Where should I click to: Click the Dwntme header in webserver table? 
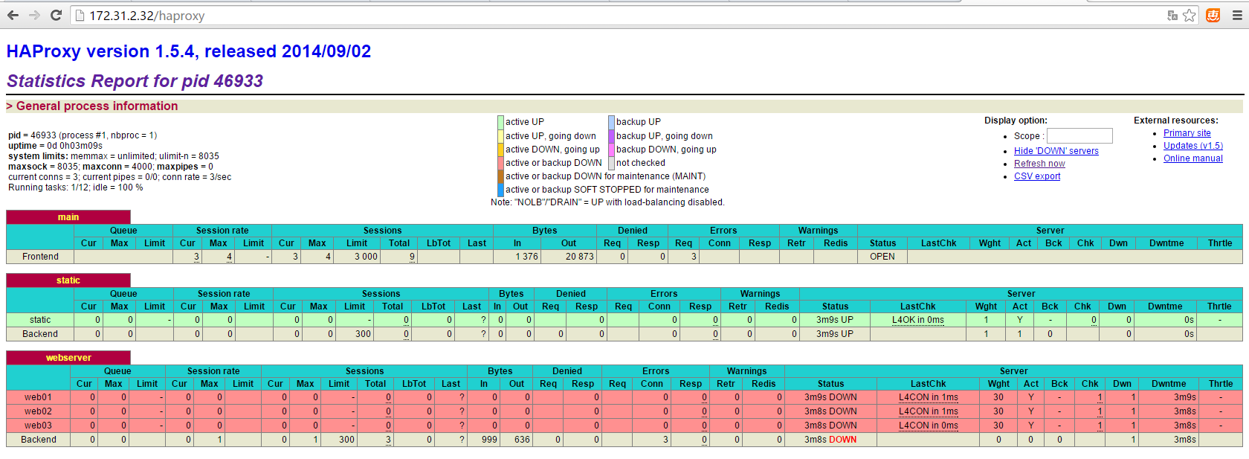[1169, 384]
